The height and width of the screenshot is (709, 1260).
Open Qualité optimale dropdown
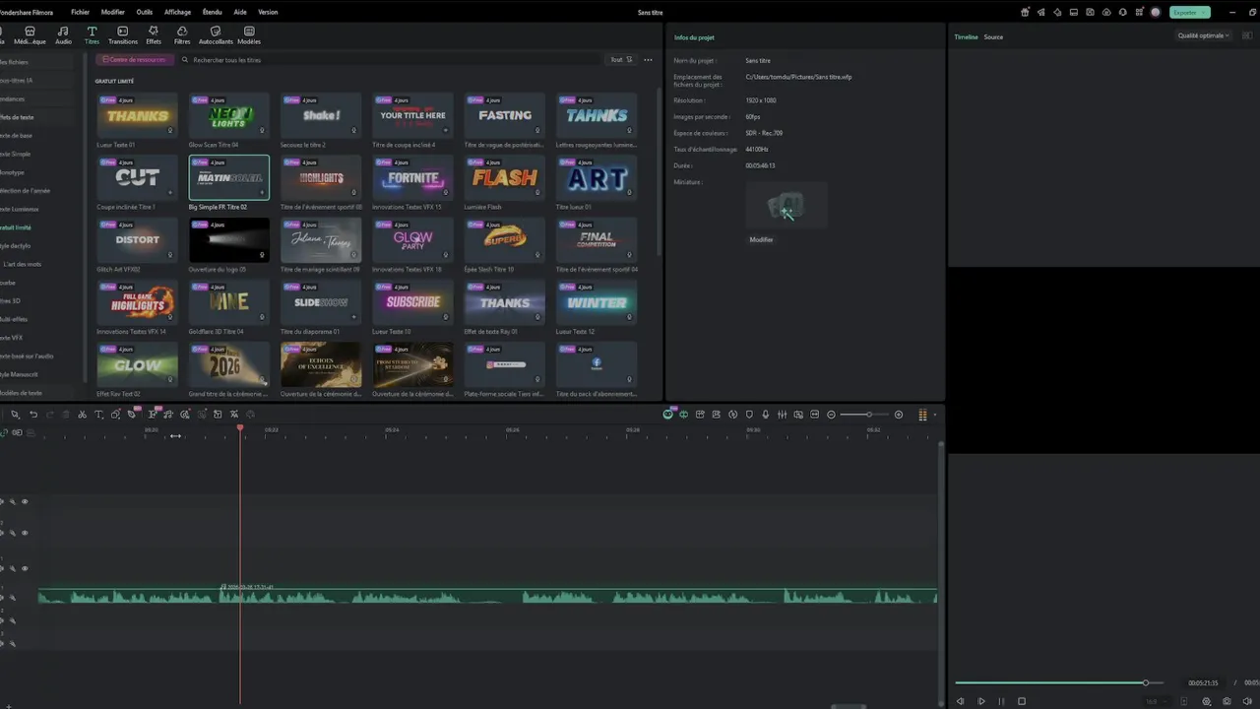click(x=1204, y=36)
